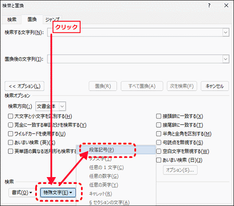
Task: Open the 書式(O) dropdown button
Action: click(x=22, y=192)
